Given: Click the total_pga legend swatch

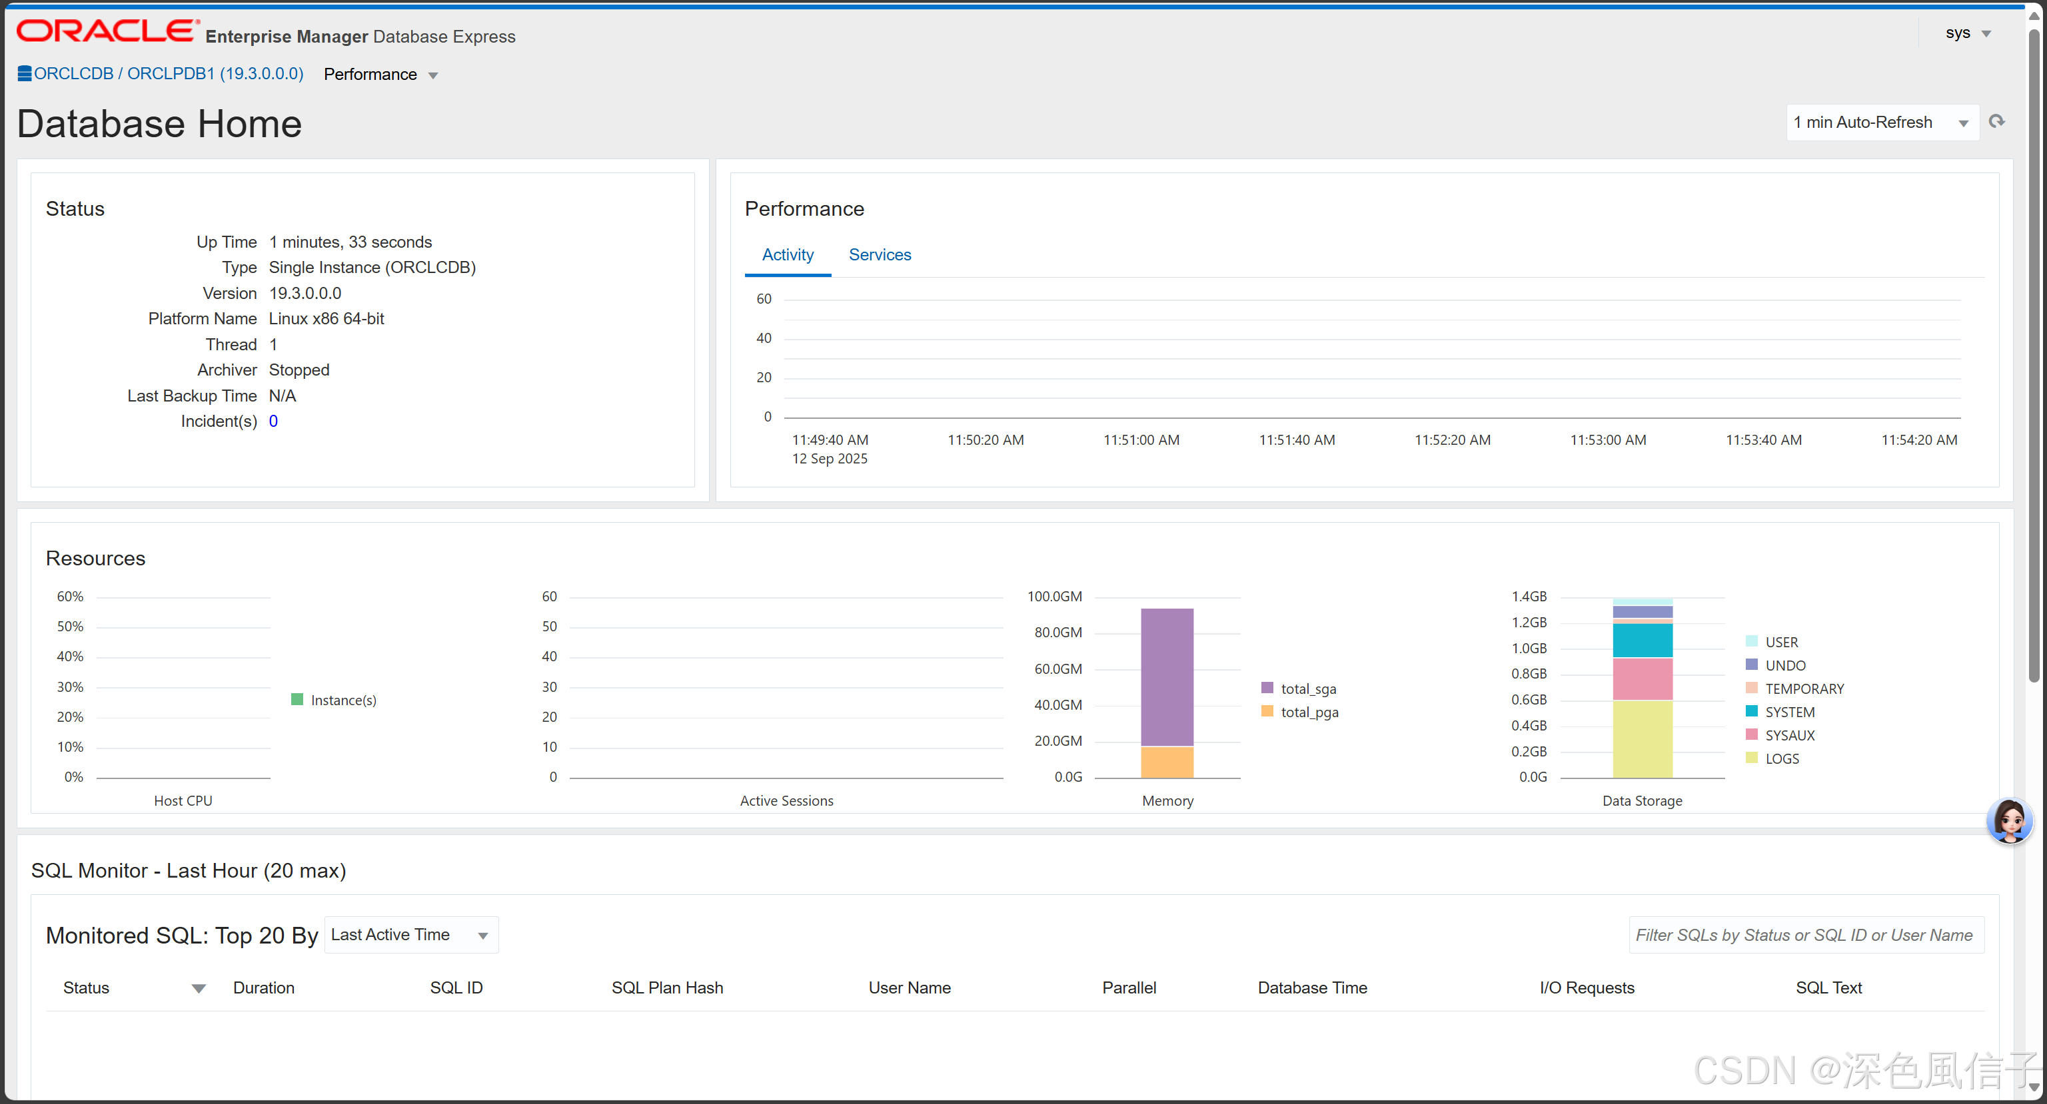Looking at the screenshot, I should coord(1267,711).
